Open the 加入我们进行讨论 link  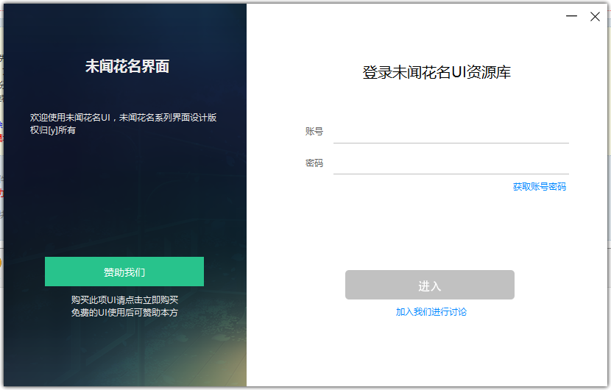point(431,312)
